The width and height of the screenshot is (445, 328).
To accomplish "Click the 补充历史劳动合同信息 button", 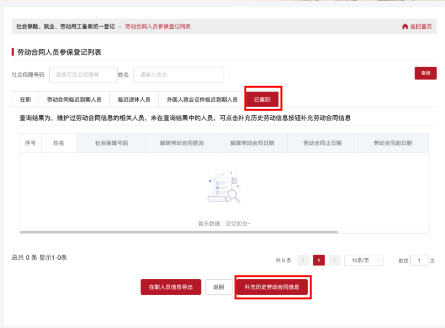I will coord(273,287).
